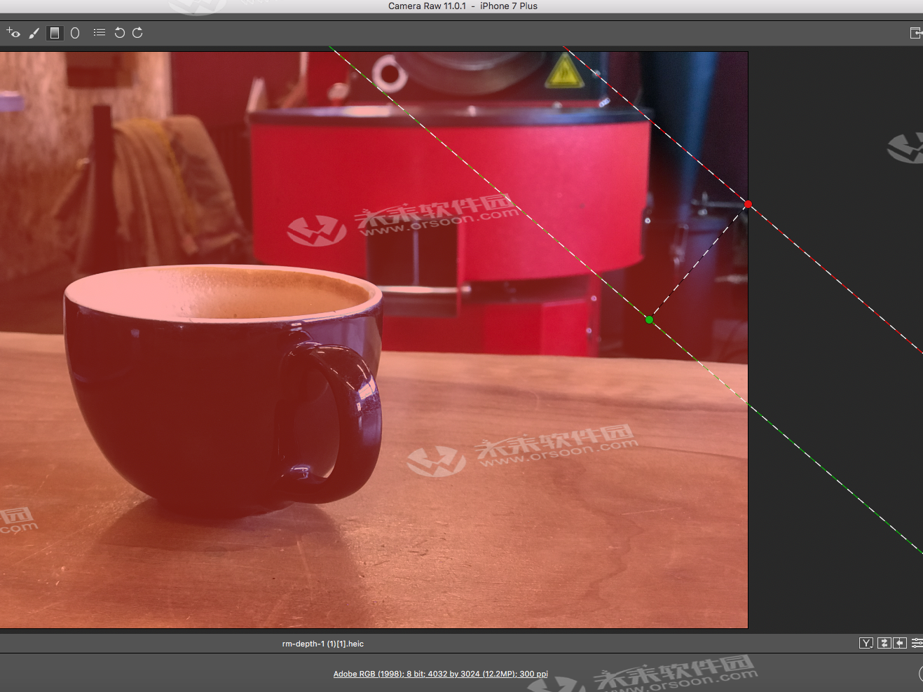Click the panel toggle icon top right
Image resolution: width=923 pixels, height=692 pixels.
coord(915,32)
